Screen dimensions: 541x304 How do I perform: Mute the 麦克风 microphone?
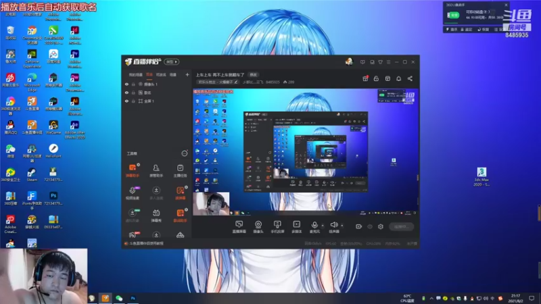point(314,227)
